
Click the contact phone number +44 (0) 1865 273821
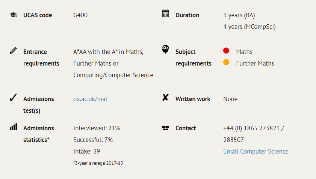[251, 128]
